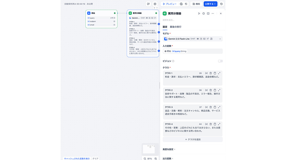Open the checklist icon in top toolbar
The width and height of the screenshot is (286, 160).
pyautogui.click(x=186, y=4)
